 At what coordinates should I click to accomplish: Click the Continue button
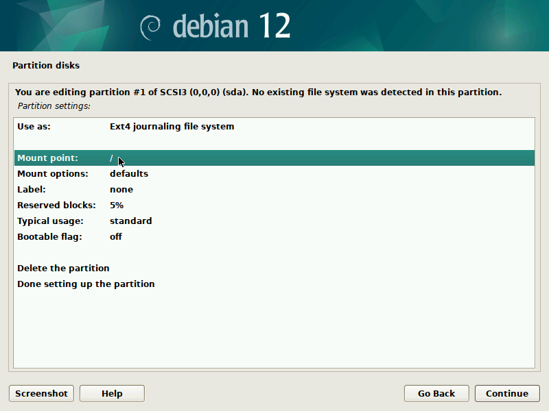pos(507,393)
